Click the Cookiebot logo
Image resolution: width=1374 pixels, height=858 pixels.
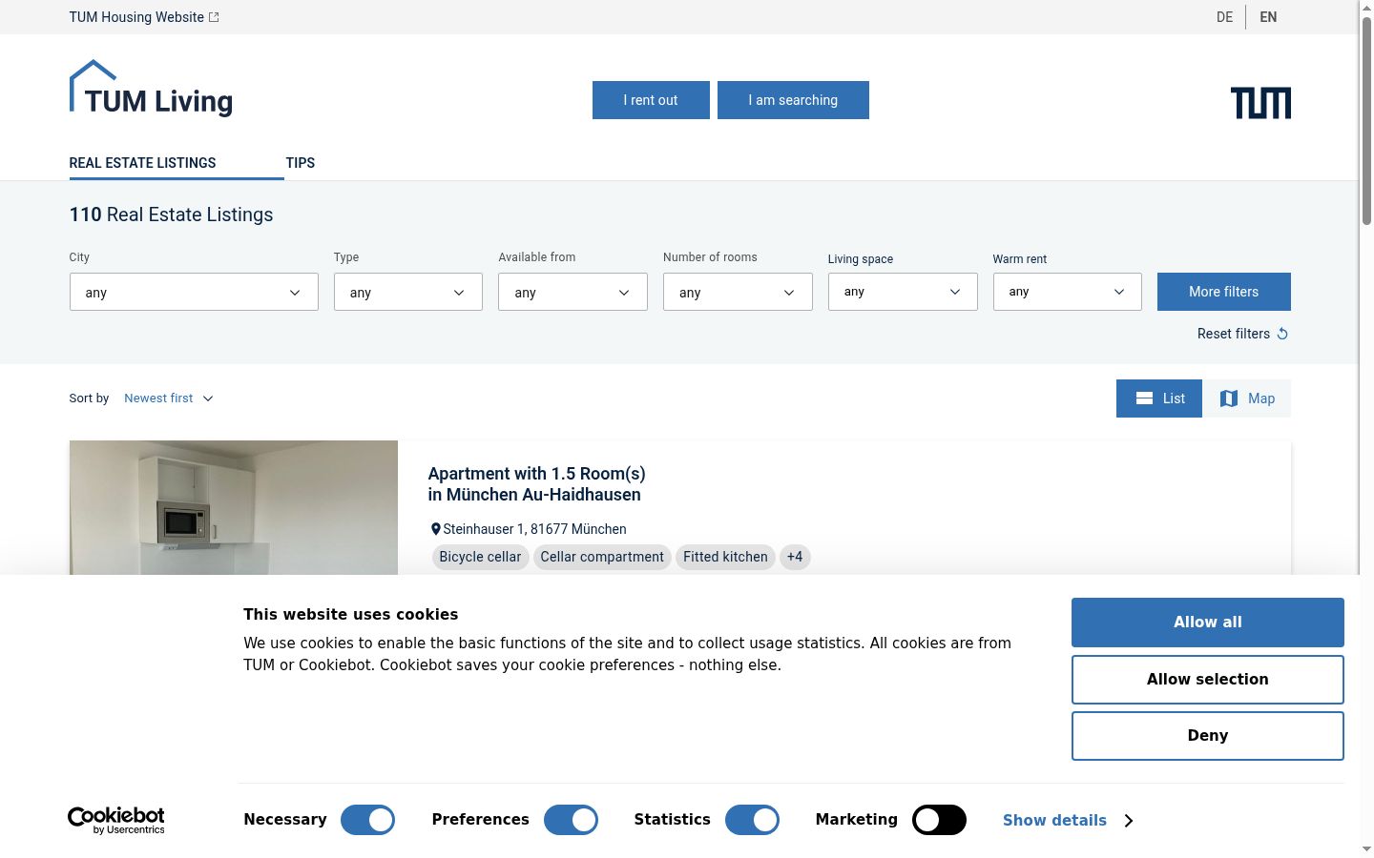coord(116,820)
